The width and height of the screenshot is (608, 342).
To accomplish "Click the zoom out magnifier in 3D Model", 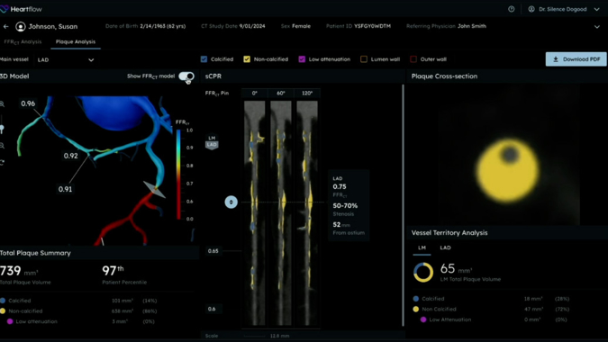I will [x=3, y=146].
